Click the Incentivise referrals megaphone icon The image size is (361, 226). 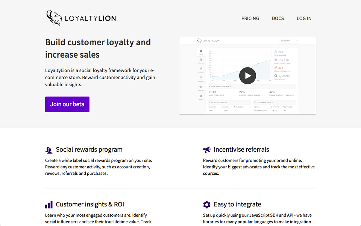pos(206,149)
